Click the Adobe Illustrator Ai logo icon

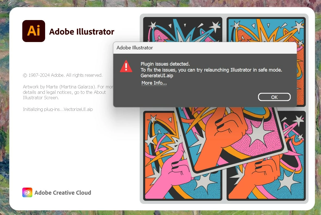[x=34, y=31]
